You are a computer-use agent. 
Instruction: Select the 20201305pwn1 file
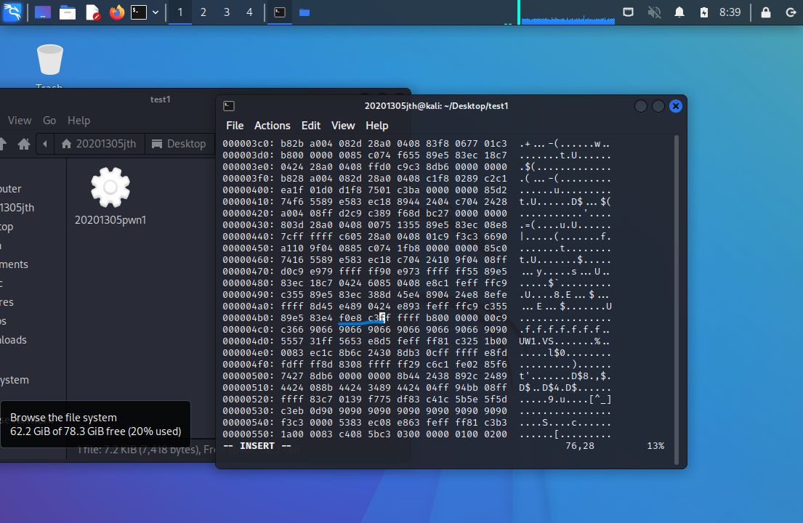110,196
